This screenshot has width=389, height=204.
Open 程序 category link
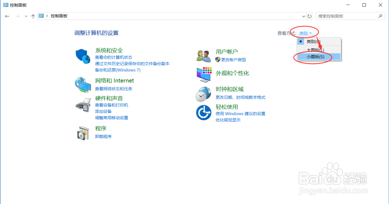point(101,128)
